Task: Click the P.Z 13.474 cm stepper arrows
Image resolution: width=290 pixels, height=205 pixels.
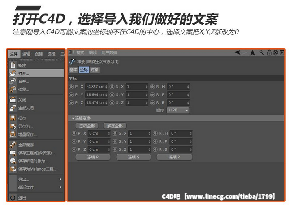Action: [x=106, y=103]
